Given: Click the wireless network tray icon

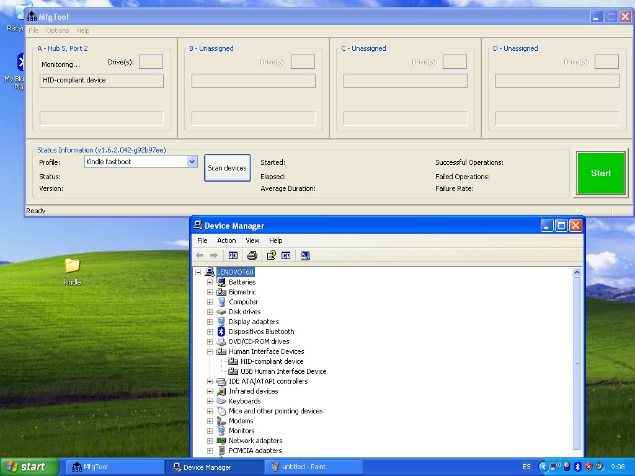Looking at the screenshot, I should pyautogui.click(x=556, y=467).
